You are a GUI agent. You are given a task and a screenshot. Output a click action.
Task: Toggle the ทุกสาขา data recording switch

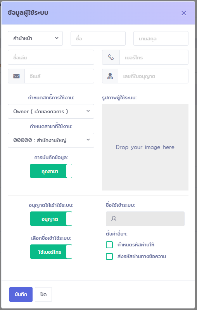[51, 171]
